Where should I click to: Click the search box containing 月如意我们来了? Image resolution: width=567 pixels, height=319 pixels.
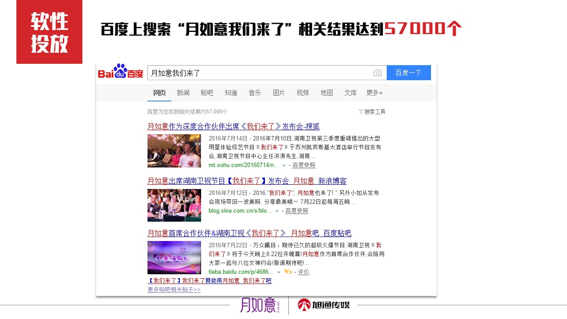(x=267, y=73)
